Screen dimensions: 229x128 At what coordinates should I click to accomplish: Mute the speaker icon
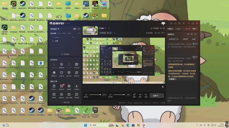[x=110, y=95]
